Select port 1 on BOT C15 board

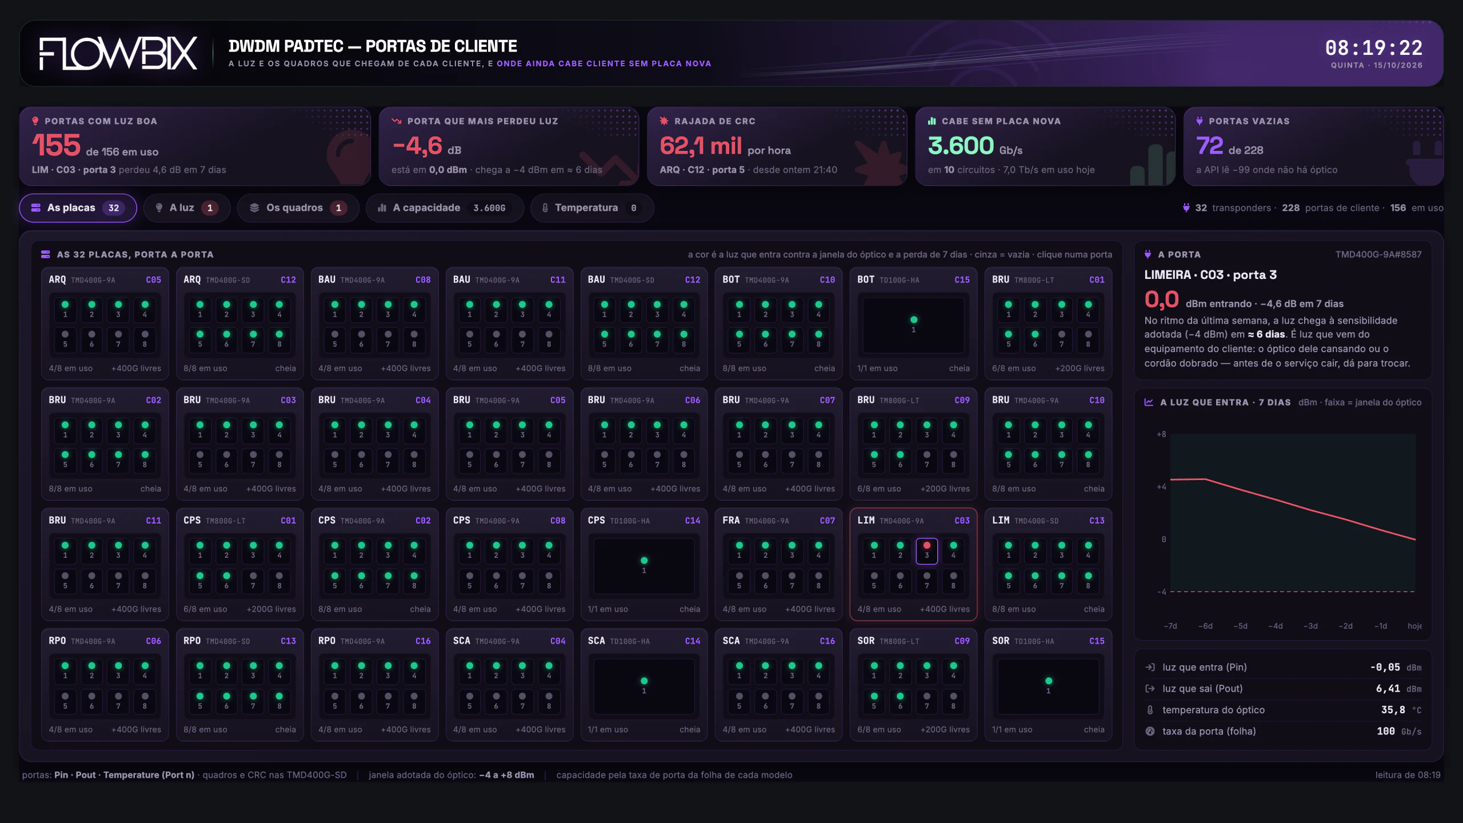tap(913, 325)
